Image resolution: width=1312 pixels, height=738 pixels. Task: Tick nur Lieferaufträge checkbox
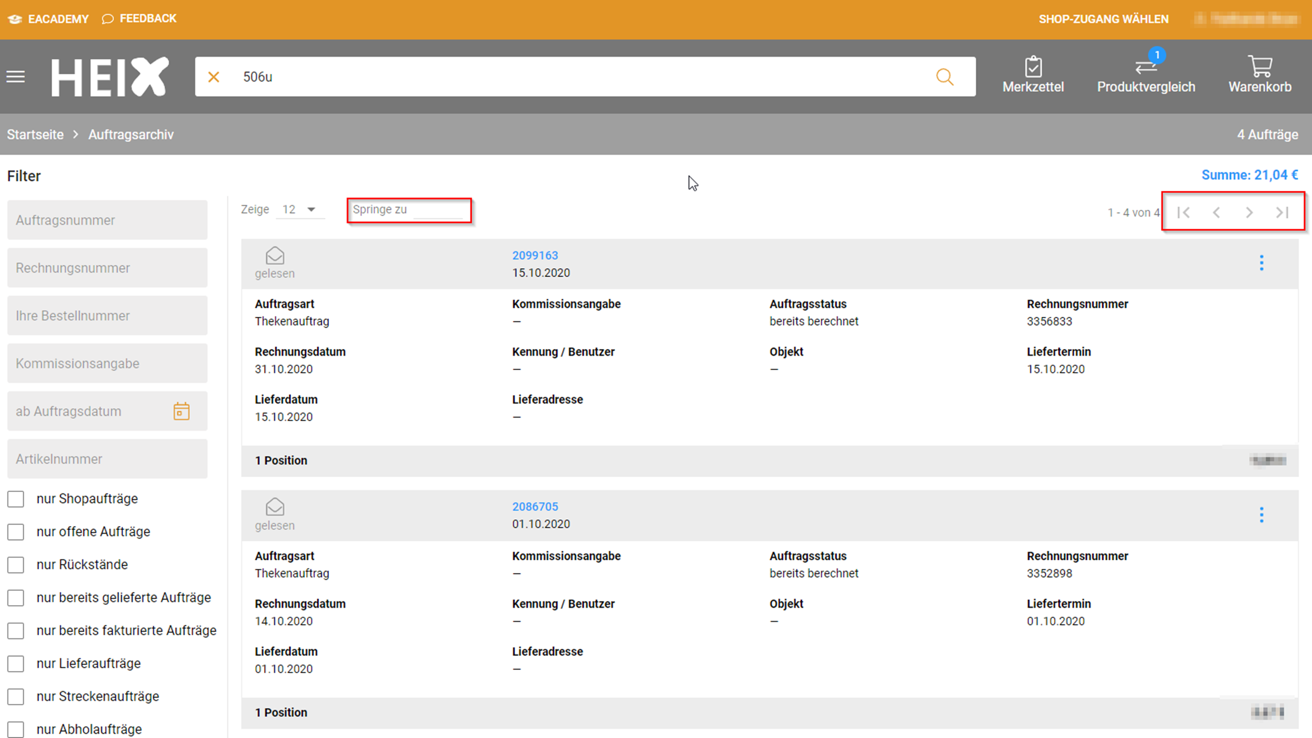point(16,664)
